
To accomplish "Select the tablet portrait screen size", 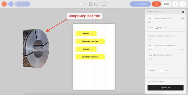I will 90,4.
